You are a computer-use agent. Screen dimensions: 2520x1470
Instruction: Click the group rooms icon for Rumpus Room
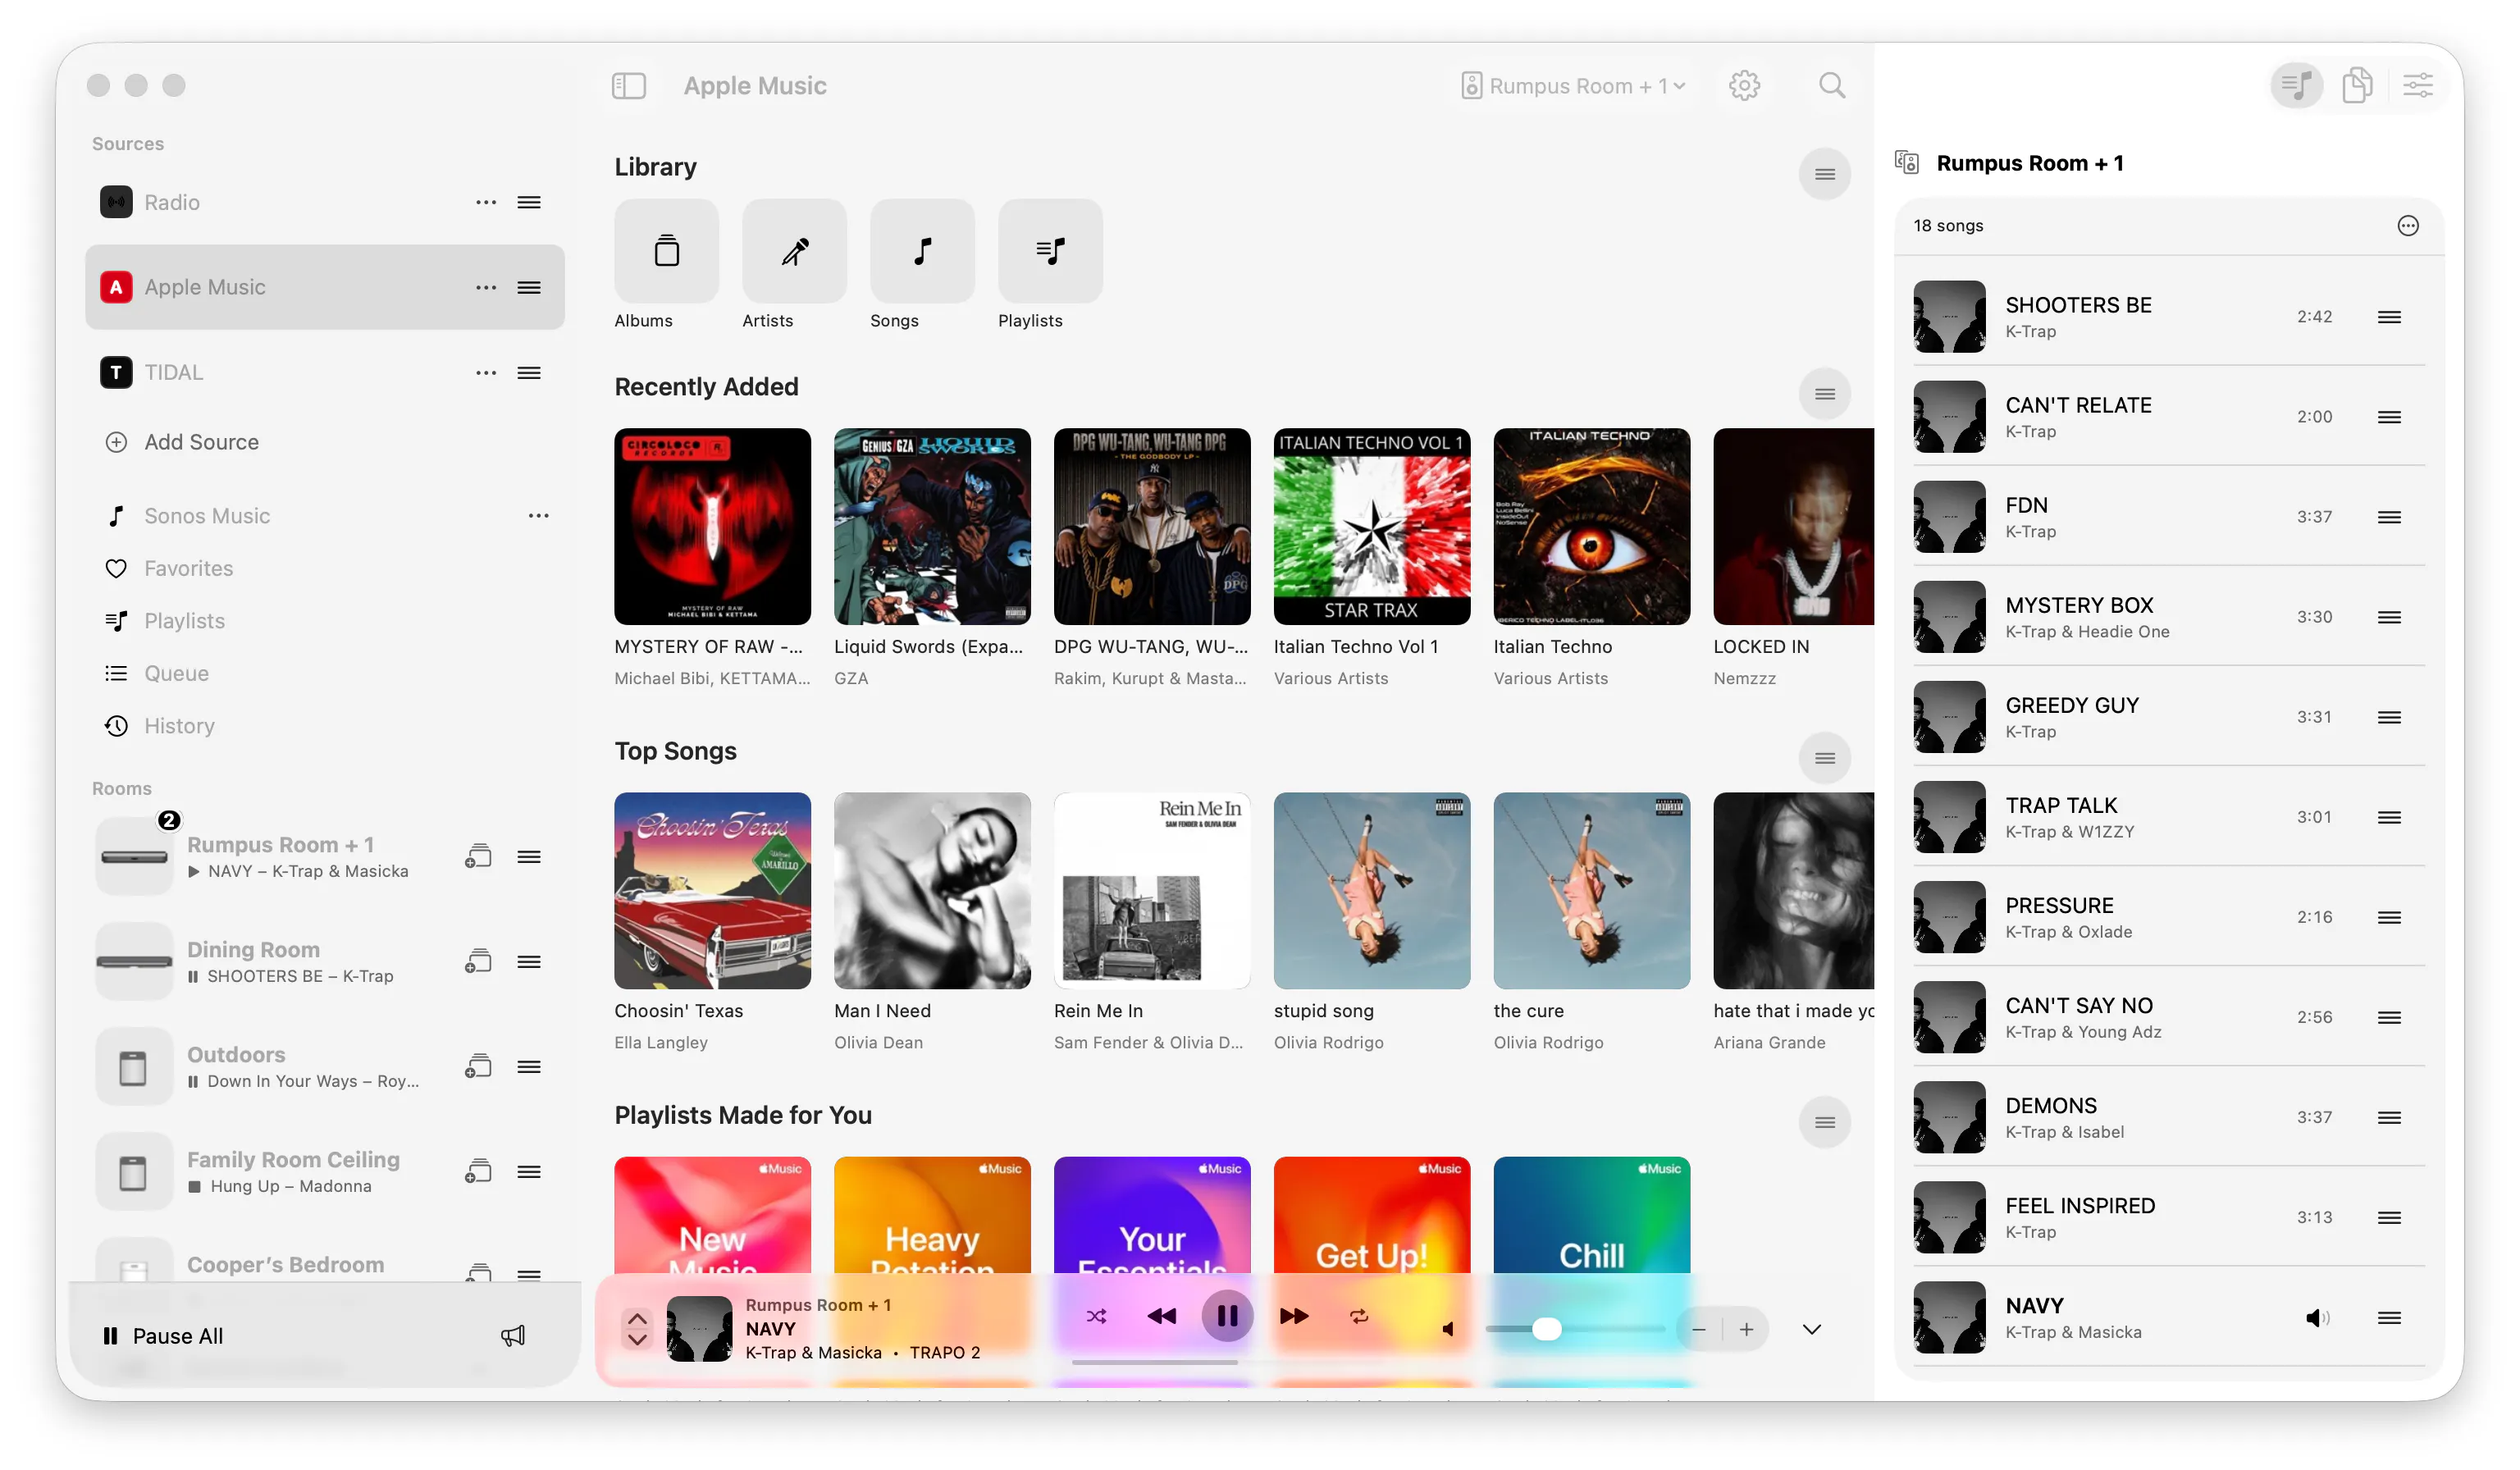click(478, 857)
